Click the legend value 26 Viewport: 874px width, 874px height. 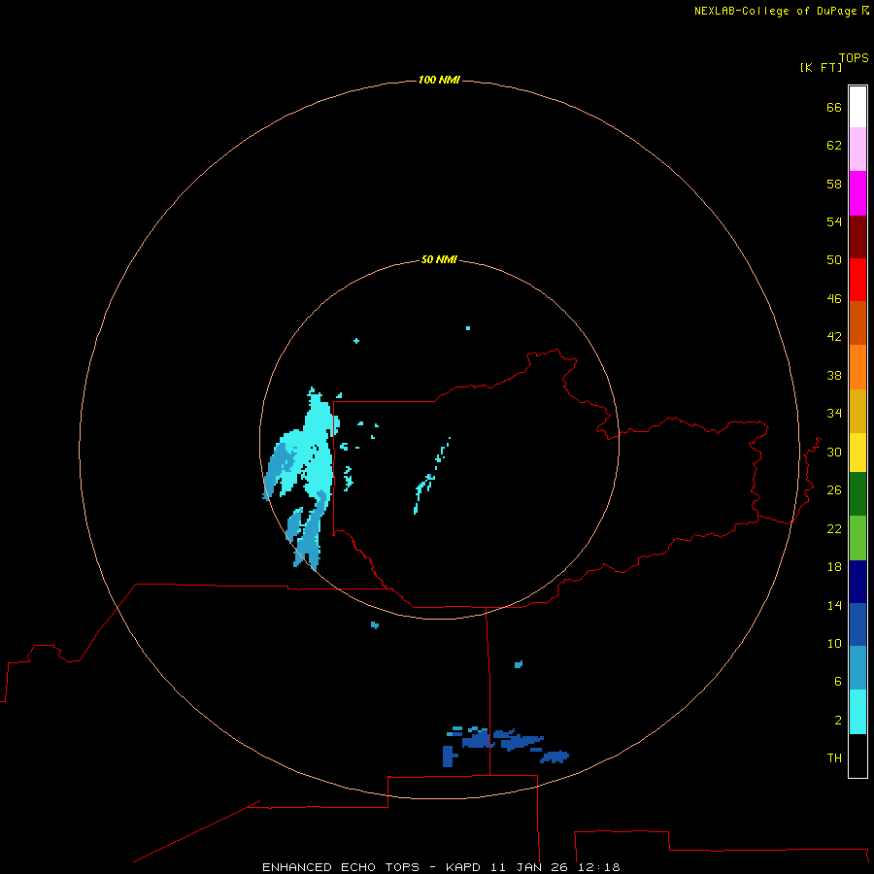pyautogui.click(x=834, y=490)
